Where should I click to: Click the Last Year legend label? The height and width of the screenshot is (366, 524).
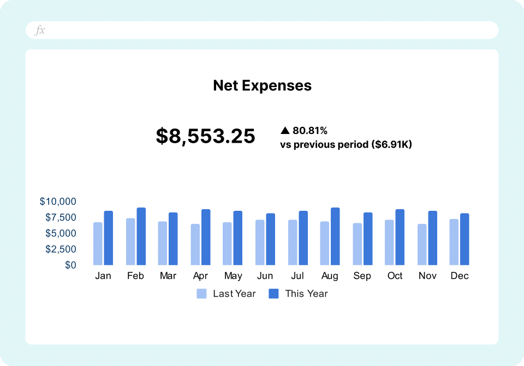coord(234,294)
